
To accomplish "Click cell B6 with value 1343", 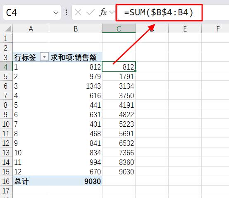I will pos(76,86).
